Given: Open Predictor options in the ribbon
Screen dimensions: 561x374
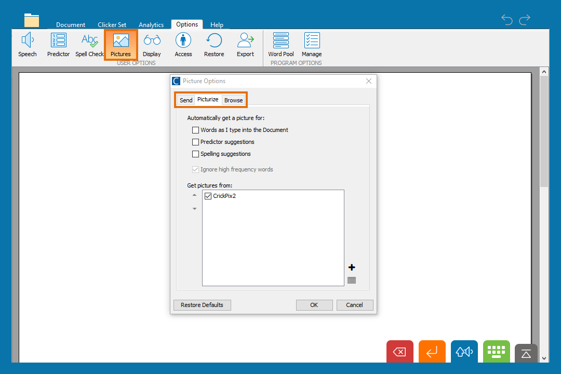Looking at the screenshot, I should 58,45.
